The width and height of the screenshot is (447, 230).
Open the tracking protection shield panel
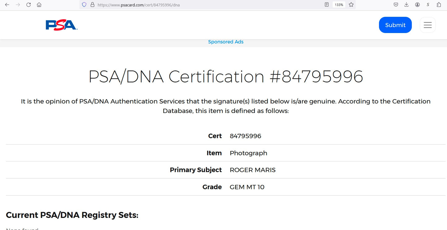tap(84, 5)
